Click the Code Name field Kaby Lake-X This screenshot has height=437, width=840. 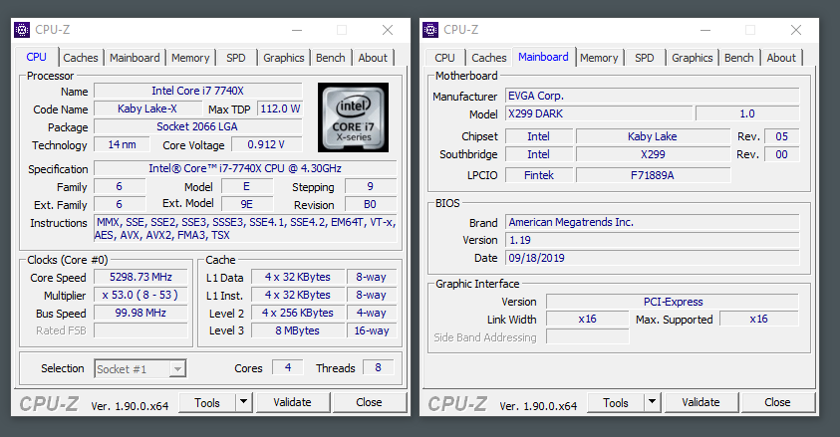click(x=147, y=109)
